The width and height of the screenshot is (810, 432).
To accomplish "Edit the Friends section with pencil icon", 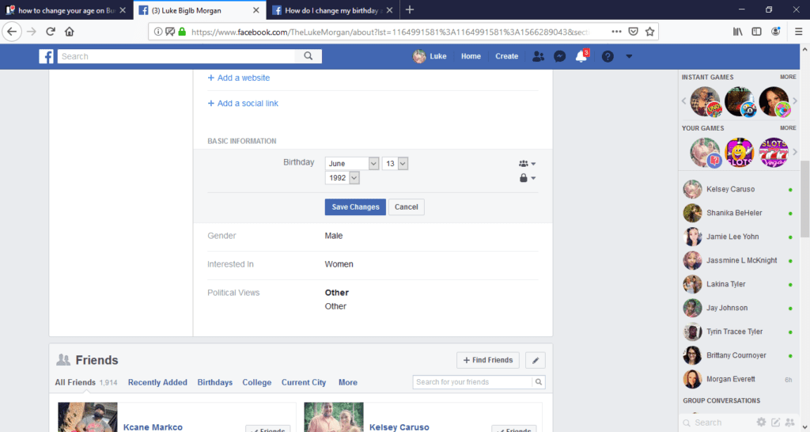I will click(536, 360).
